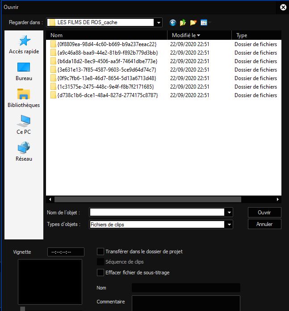Click the left horizontal scroll arrow
The image size is (289, 311).
[50, 199]
